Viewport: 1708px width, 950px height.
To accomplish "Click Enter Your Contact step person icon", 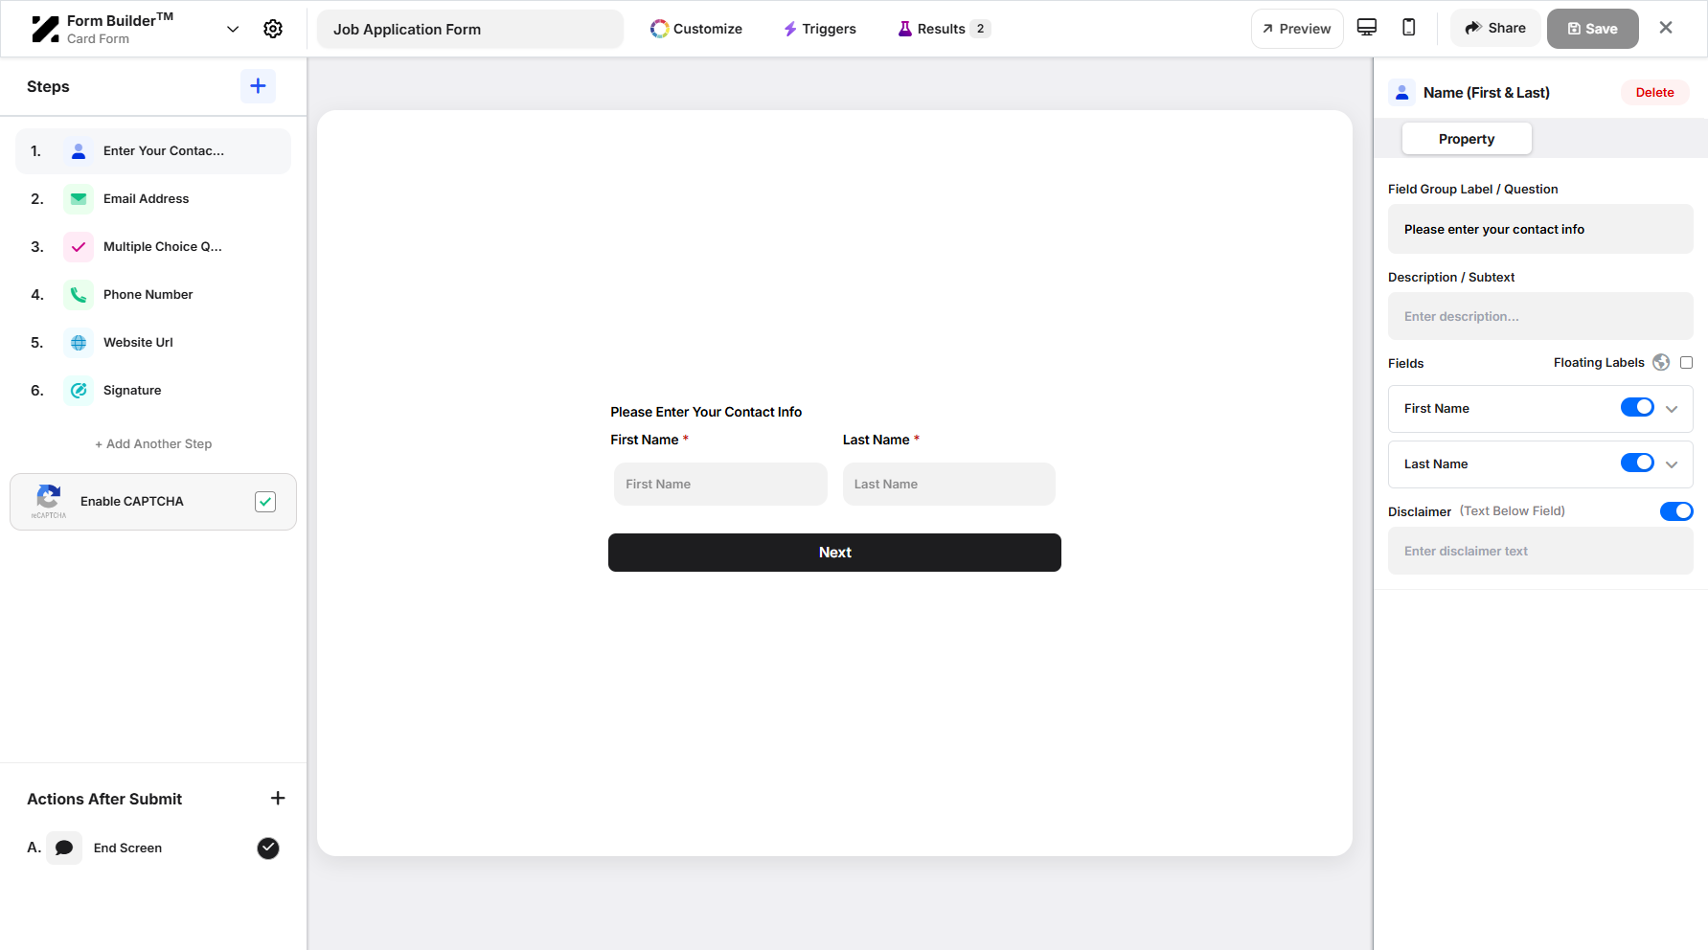I will (x=79, y=151).
